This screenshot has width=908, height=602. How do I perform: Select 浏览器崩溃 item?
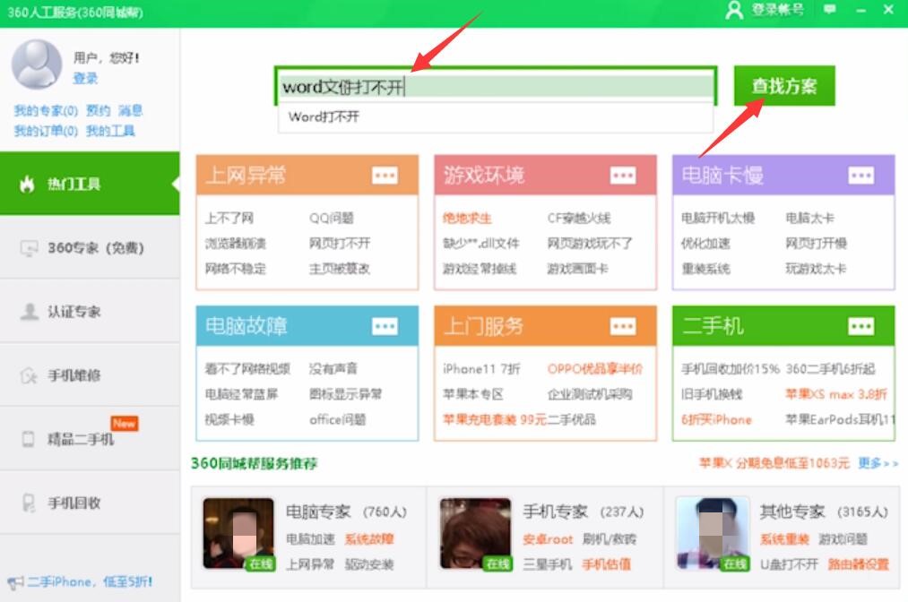[x=235, y=243]
